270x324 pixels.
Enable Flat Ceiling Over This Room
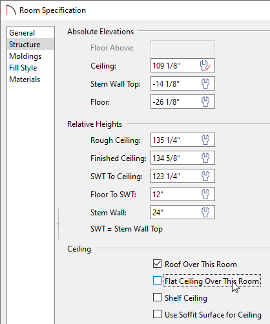point(157,281)
